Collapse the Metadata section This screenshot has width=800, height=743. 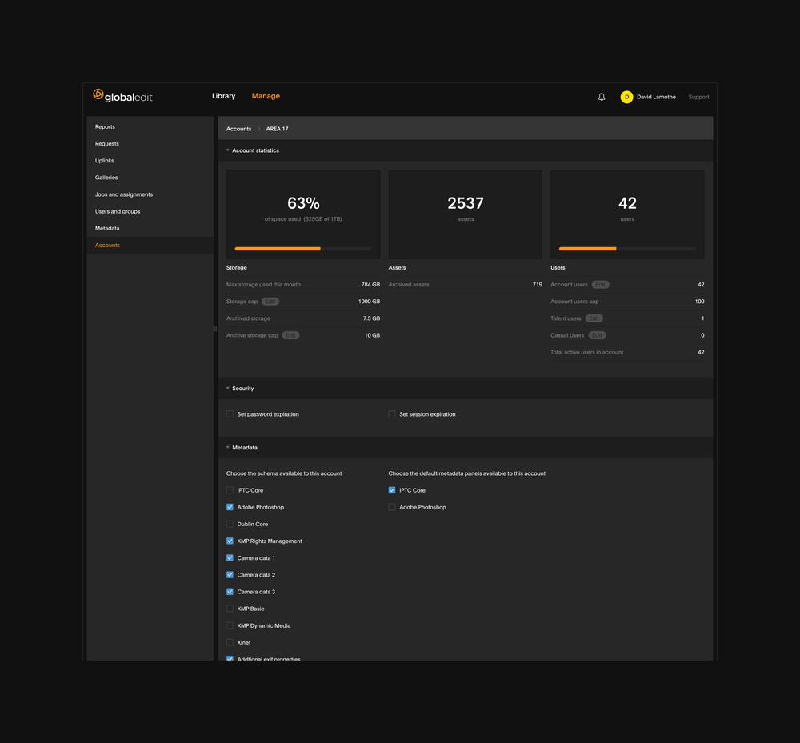coord(228,448)
